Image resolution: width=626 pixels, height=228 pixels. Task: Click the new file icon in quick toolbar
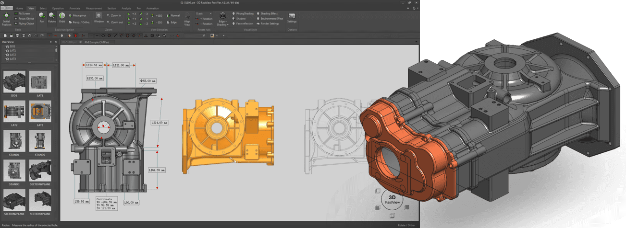(x=5, y=35)
